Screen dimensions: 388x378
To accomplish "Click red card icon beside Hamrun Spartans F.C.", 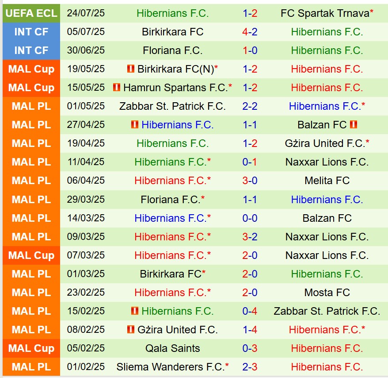I will click(117, 87).
